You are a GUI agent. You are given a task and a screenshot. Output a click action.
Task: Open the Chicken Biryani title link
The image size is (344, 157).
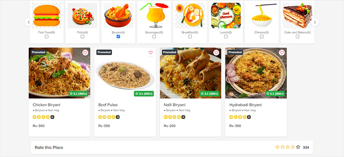coord(46,105)
